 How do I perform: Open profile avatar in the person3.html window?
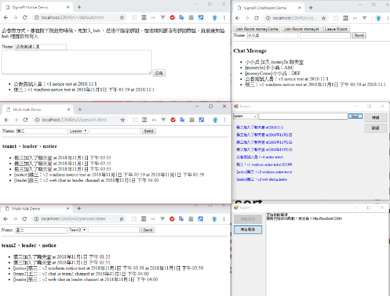tap(214, 219)
